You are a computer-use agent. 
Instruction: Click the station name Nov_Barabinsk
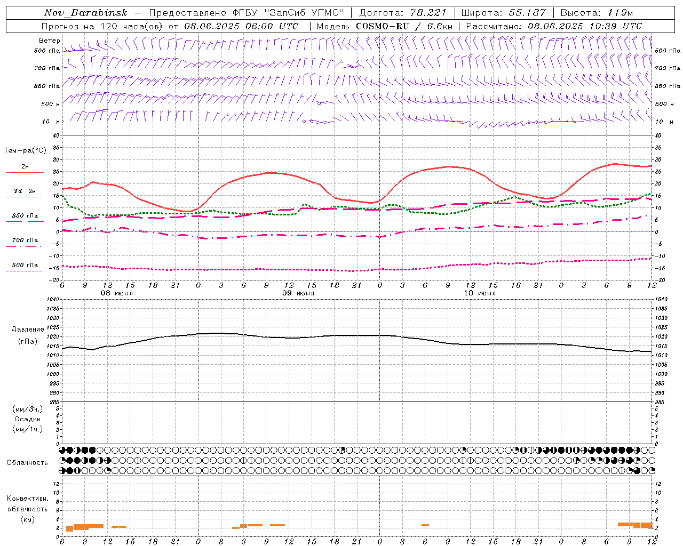[85, 13]
